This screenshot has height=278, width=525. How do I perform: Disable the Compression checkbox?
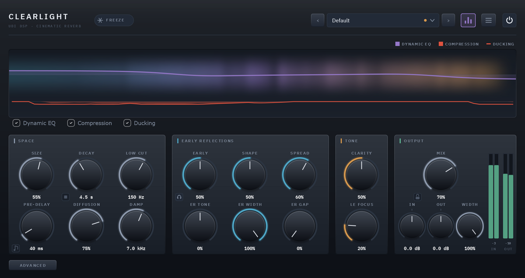tap(71, 123)
